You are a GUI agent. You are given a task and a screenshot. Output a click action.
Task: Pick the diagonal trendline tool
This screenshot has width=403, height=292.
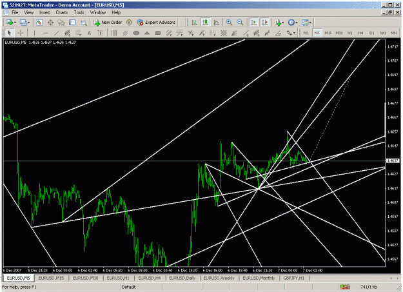tap(57, 33)
